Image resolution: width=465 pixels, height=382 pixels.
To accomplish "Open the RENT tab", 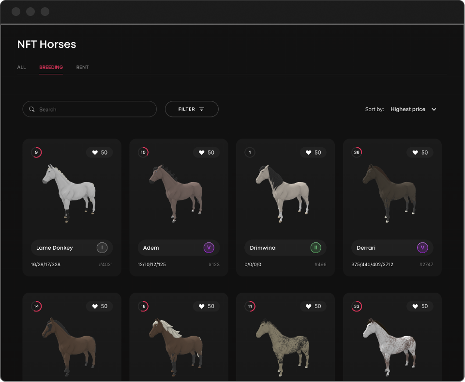I will point(82,67).
